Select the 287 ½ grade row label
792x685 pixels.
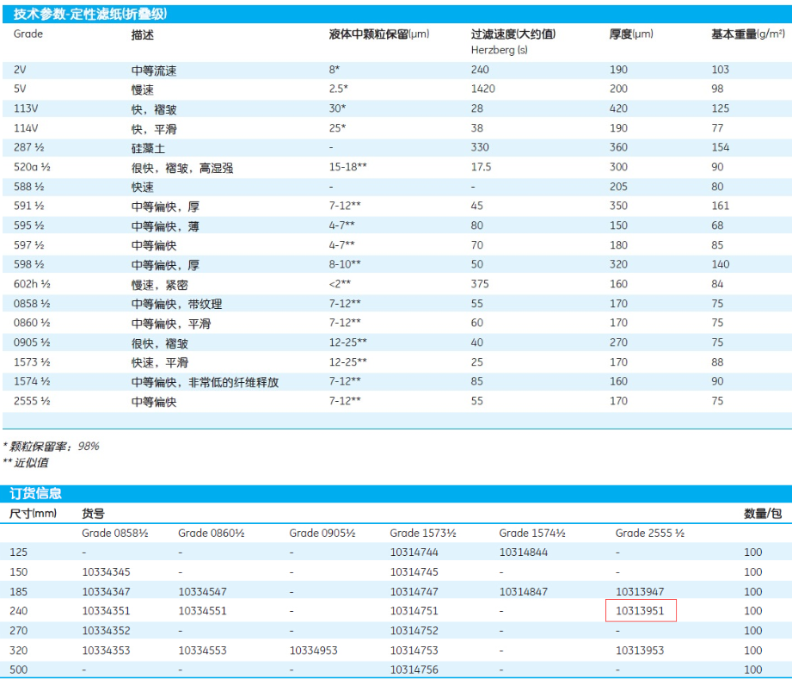pos(28,147)
